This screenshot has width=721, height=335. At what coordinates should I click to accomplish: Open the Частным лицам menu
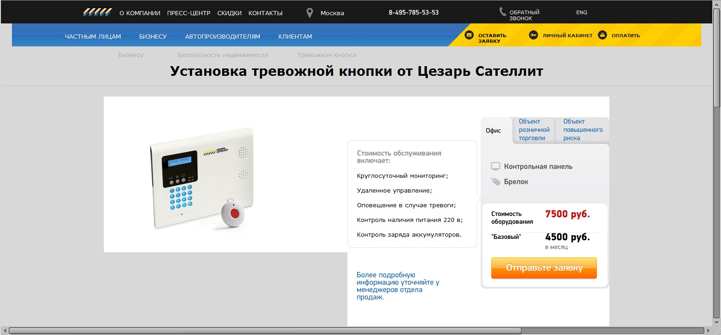(x=93, y=36)
